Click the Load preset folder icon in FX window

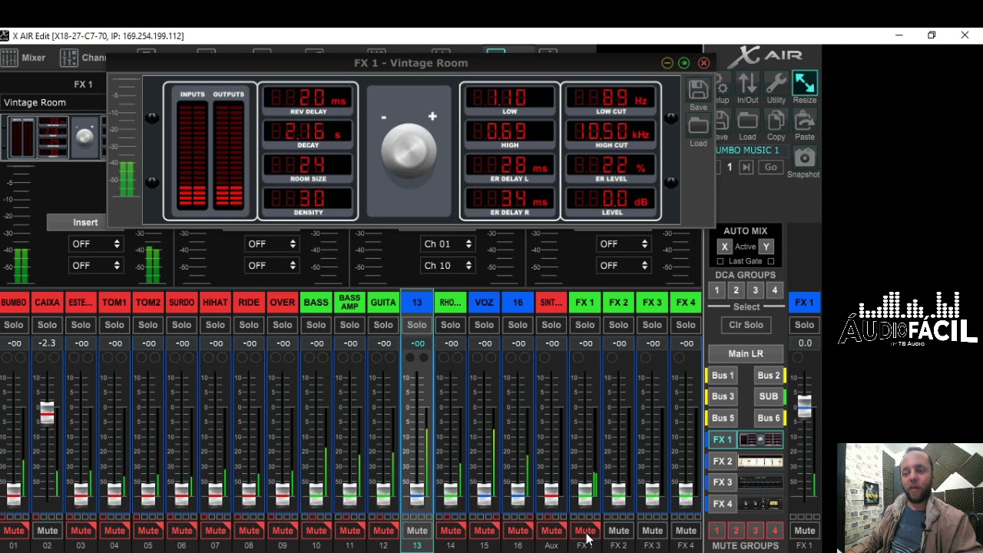click(x=698, y=126)
